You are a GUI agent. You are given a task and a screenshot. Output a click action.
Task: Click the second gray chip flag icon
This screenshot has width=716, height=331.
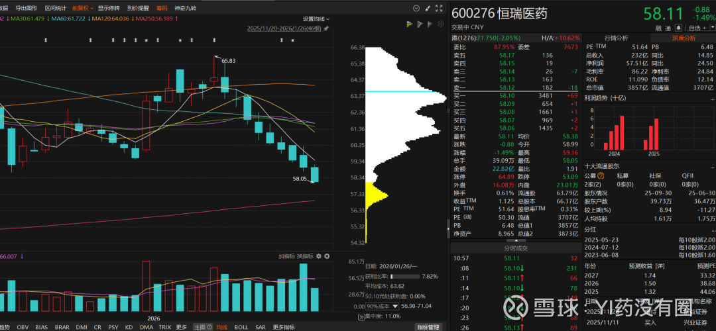tap(420, 24)
